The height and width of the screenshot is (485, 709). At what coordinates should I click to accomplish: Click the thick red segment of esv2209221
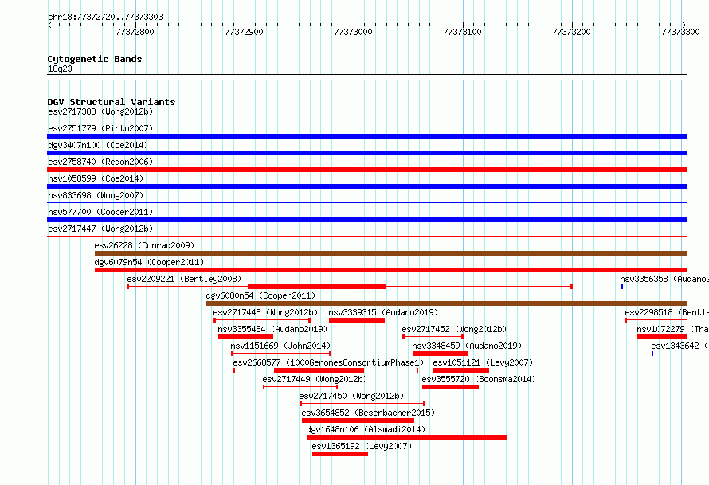pyautogui.click(x=316, y=287)
